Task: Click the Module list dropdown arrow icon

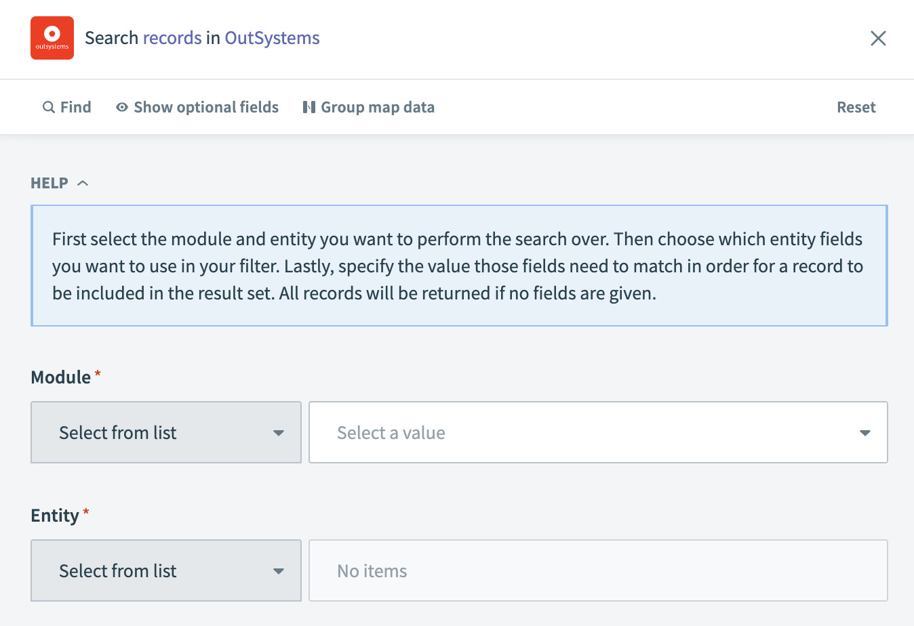Action: [x=279, y=432]
